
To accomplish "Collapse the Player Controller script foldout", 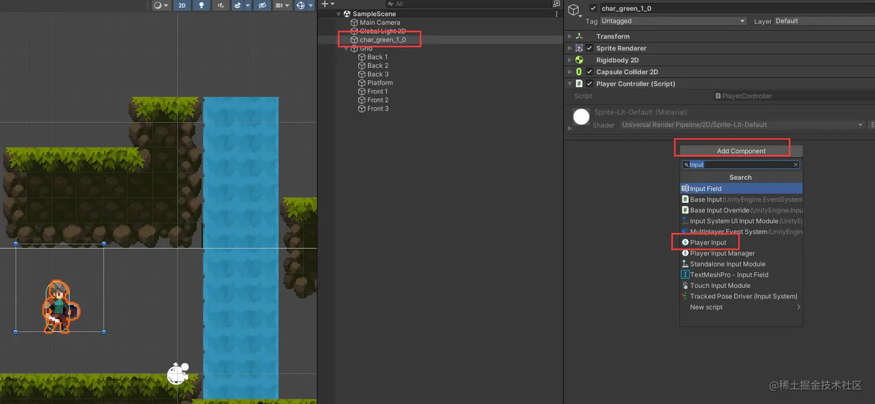I will 570,84.
